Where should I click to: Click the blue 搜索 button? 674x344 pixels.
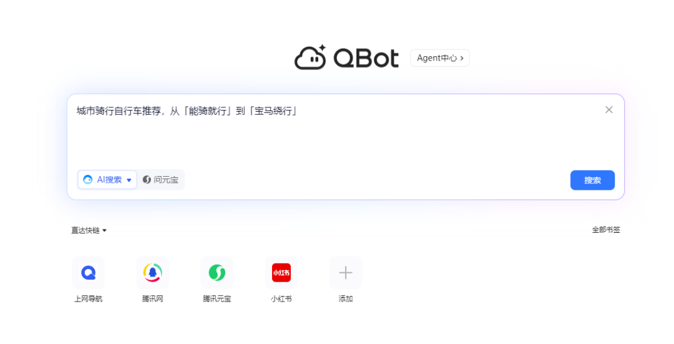[x=592, y=180]
